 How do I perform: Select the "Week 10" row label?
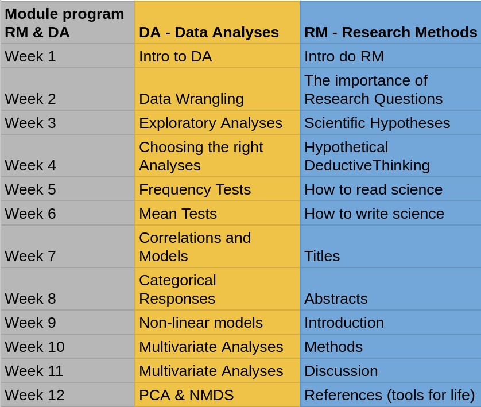coord(67,347)
